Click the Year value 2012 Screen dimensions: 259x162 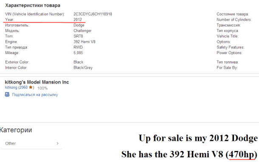pyautogui.click(x=78, y=20)
